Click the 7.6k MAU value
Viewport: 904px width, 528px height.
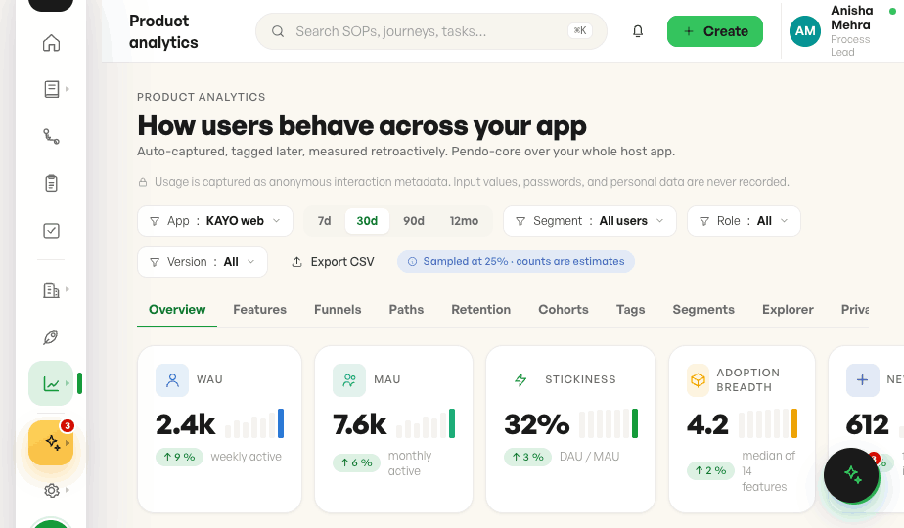360,424
